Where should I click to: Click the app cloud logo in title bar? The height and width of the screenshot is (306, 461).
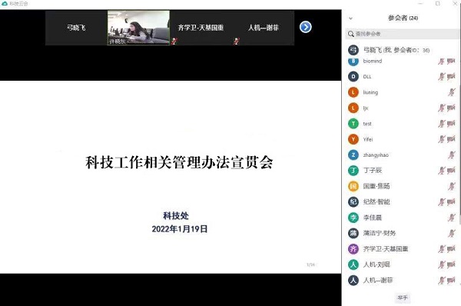click(5, 4)
